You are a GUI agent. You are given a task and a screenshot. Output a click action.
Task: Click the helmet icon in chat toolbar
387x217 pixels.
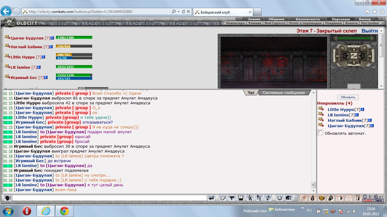coord(288,198)
